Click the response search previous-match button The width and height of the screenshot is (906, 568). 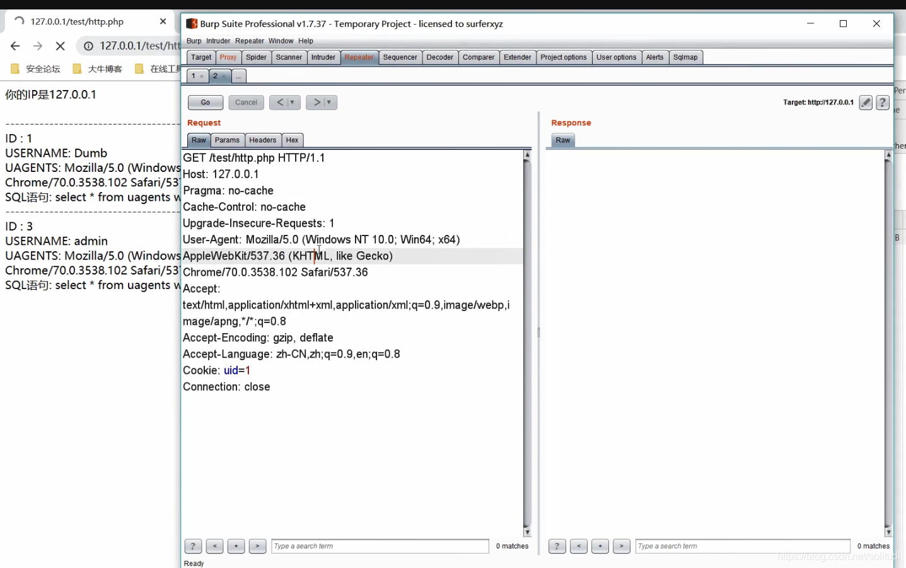pos(579,546)
